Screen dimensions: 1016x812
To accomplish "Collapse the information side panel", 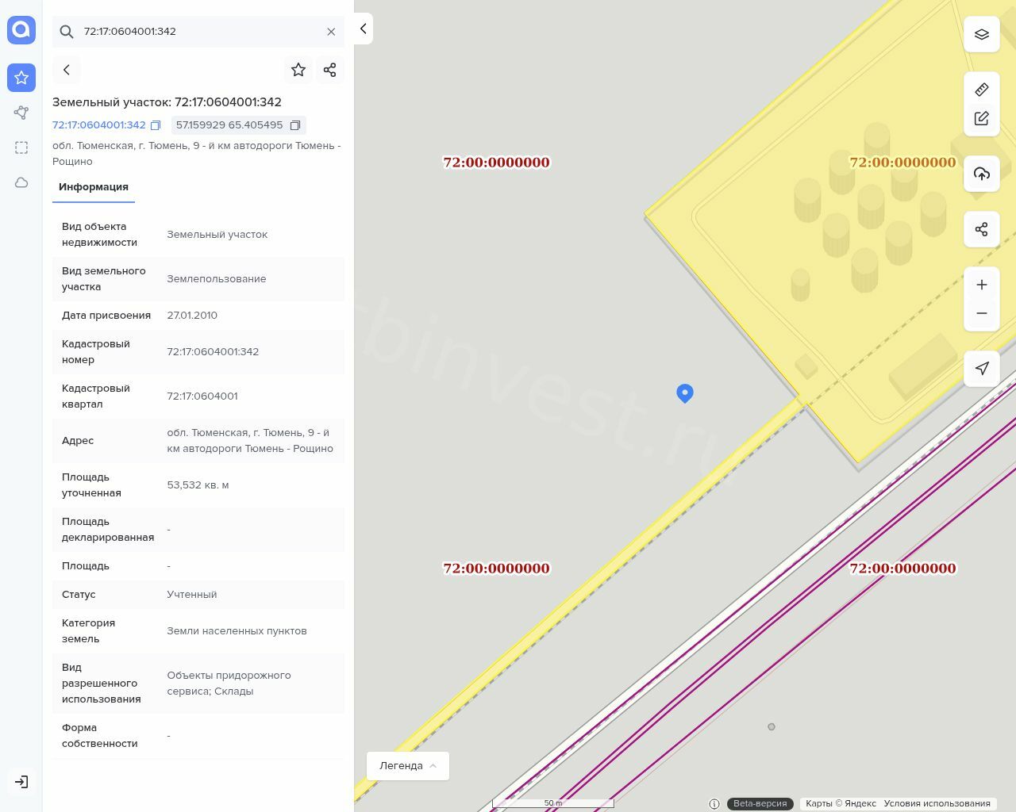I will pyautogui.click(x=364, y=29).
